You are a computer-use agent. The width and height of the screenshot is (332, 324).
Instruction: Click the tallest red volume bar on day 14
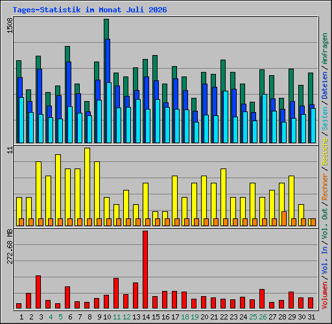coord(145,270)
